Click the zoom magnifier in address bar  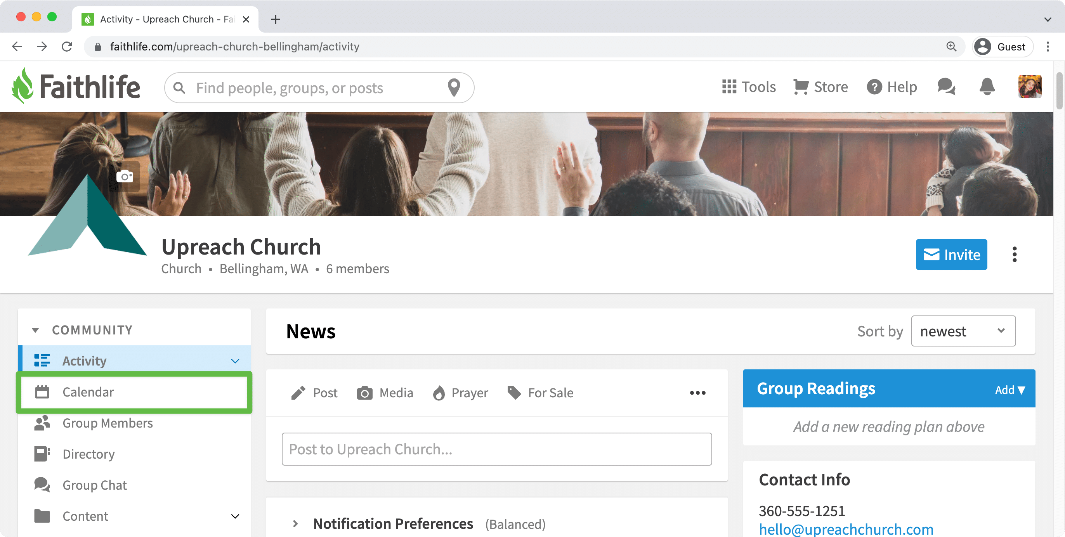951,46
